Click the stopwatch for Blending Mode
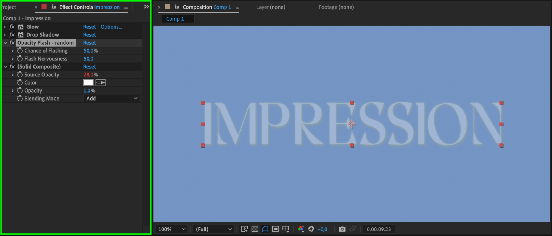The width and height of the screenshot is (552, 236). (20, 99)
